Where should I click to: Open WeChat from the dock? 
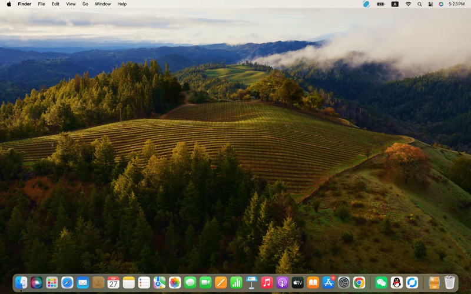click(x=382, y=283)
